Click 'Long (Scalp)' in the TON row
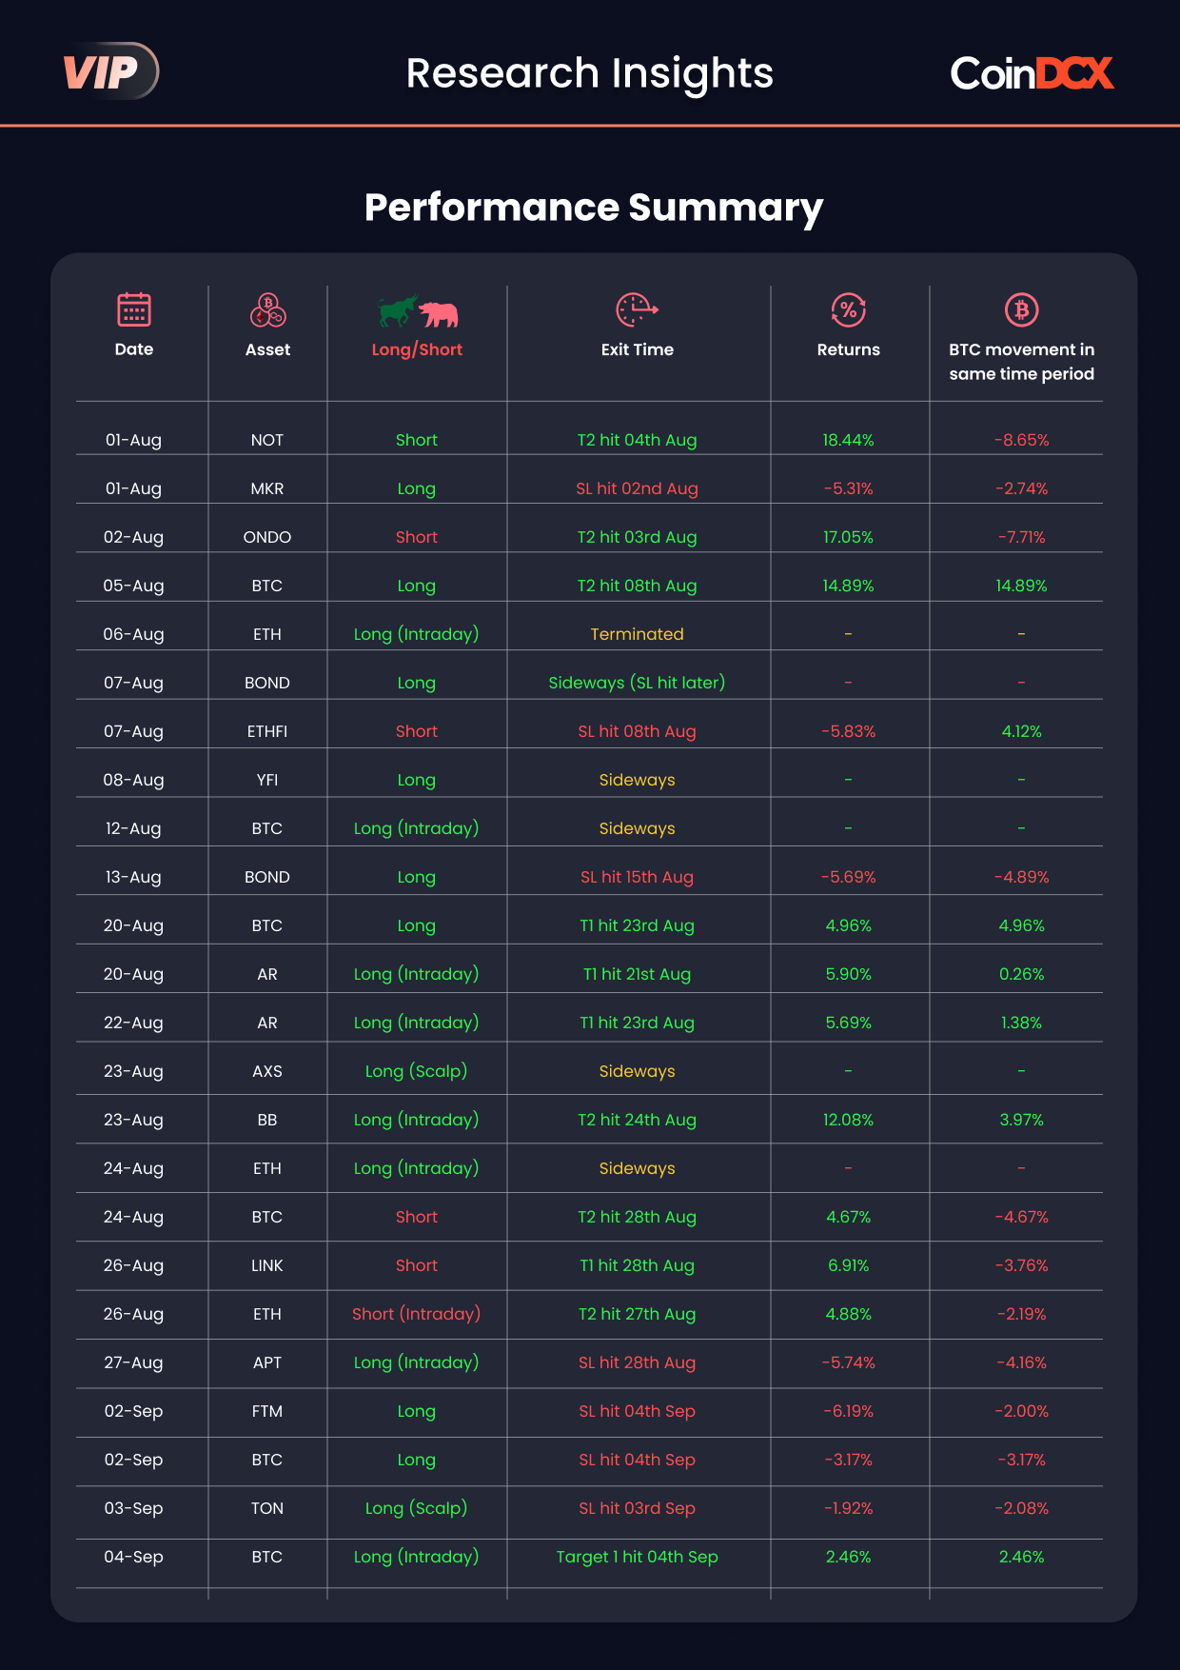The image size is (1180, 1670). (417, 1508)
